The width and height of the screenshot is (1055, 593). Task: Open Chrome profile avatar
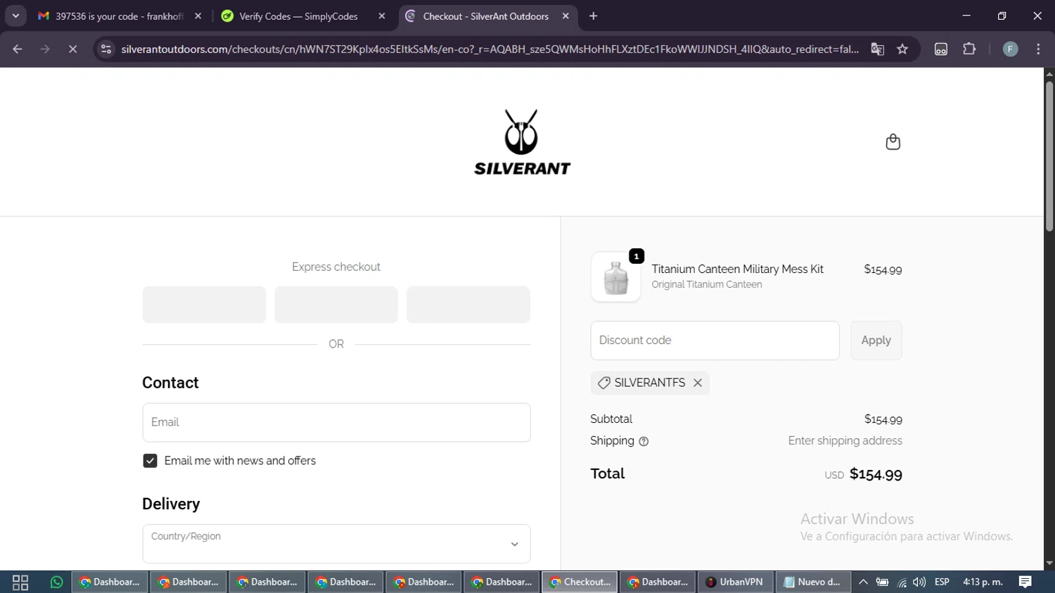tap(1010, 49)
